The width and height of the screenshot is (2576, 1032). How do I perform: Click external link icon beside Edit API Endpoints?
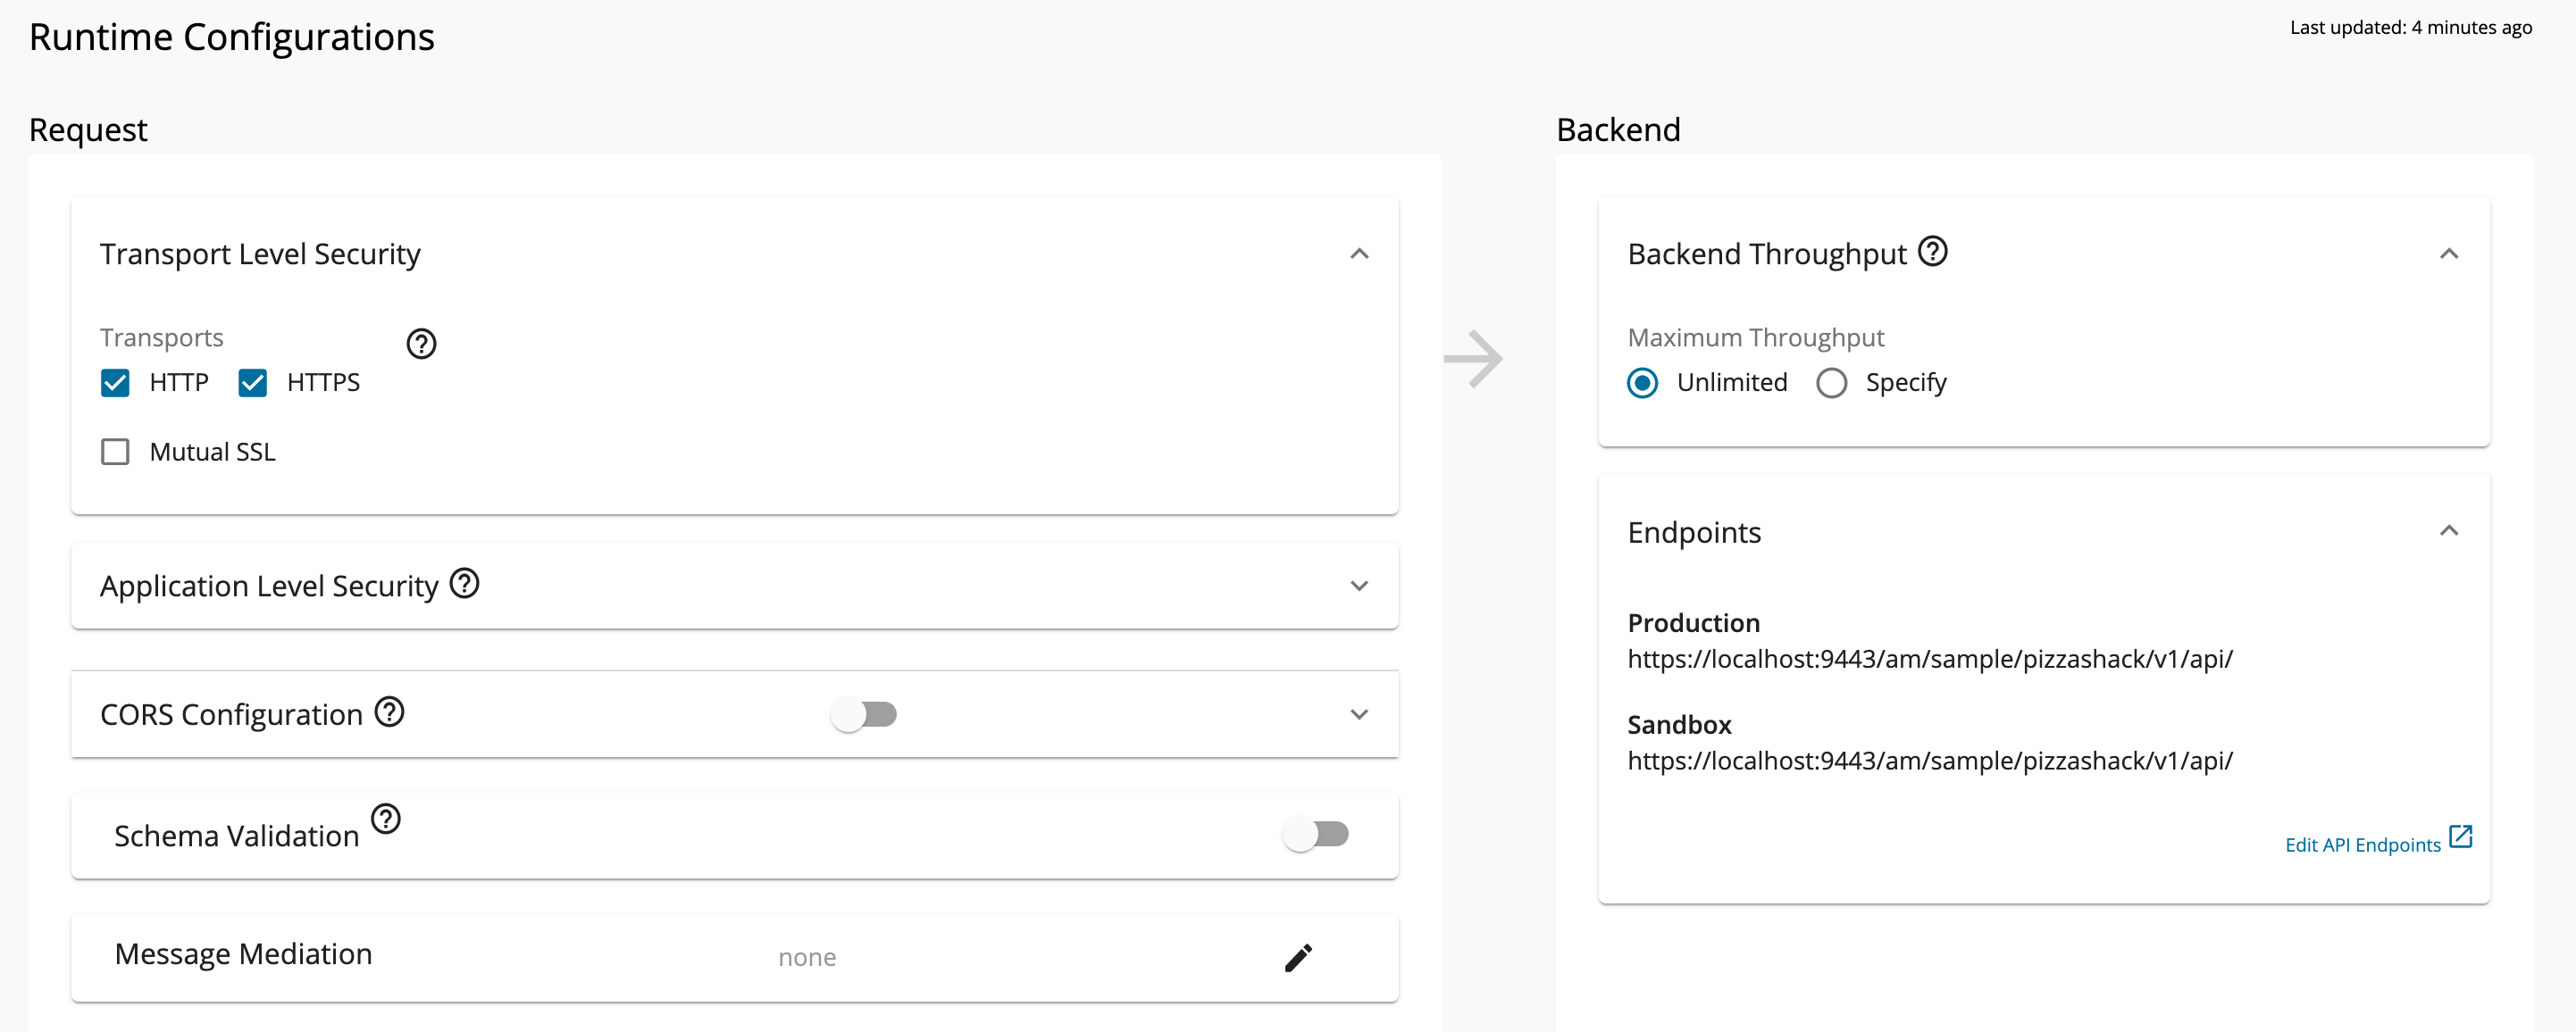point(2460,837)
